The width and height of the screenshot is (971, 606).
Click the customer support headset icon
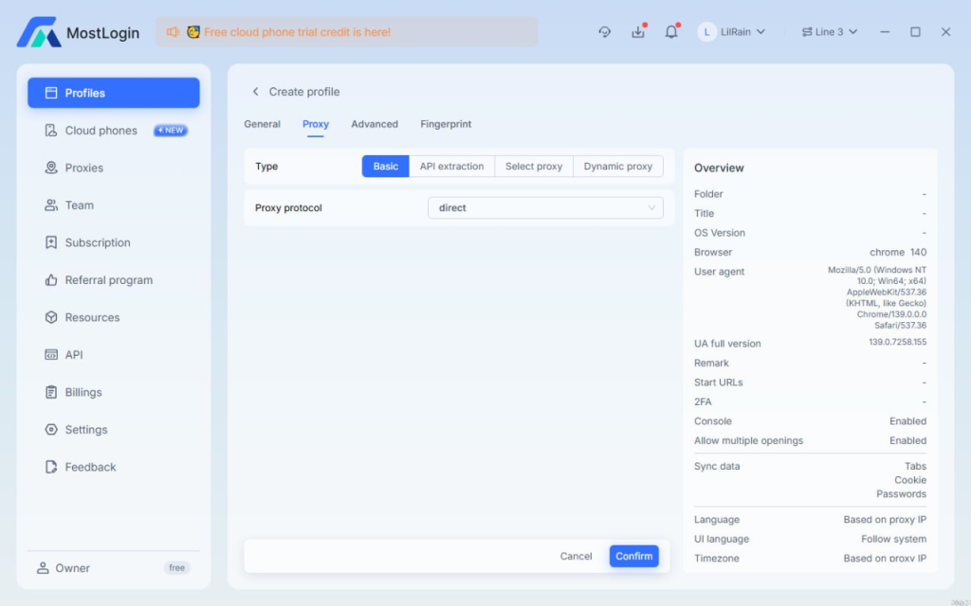pos(605,32)
